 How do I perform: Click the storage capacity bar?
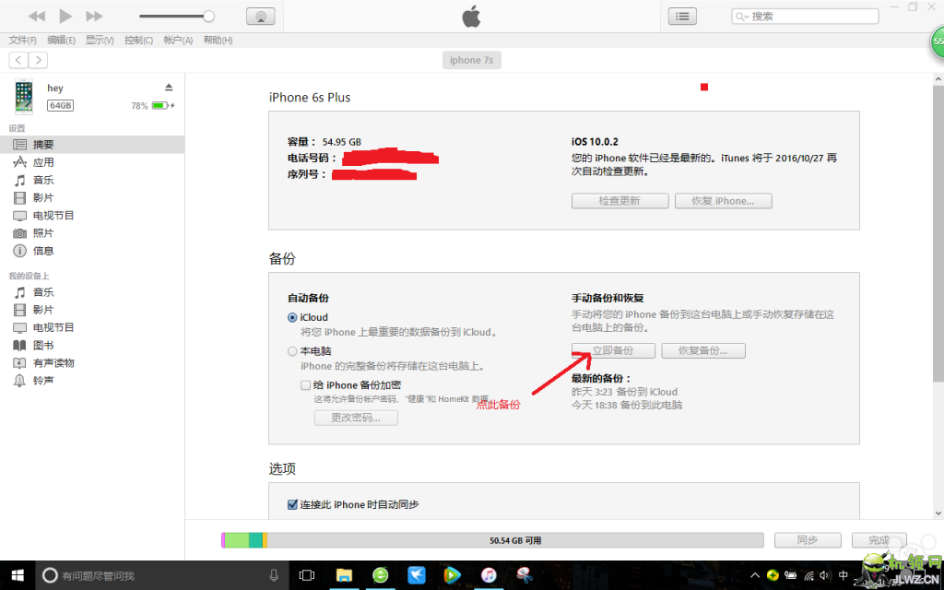click(x=492, y=540)
